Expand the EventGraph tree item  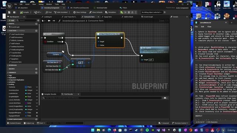pyautogui.click(x=8, y=27)
